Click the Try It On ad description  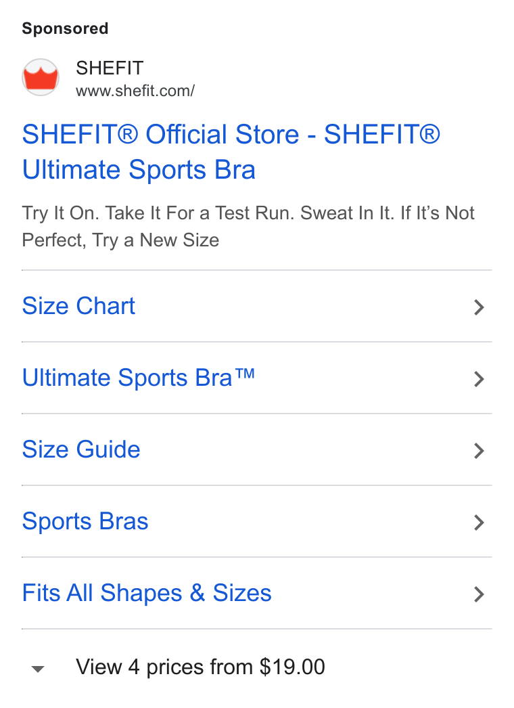(248, 227)
